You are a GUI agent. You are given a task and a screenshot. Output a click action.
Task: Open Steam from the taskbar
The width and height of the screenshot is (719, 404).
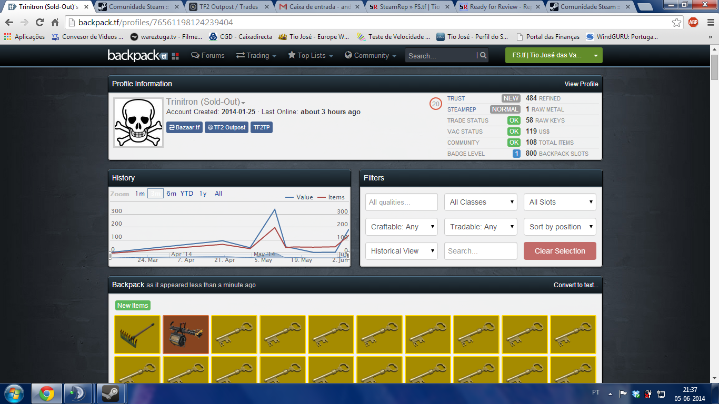point(110,393)
